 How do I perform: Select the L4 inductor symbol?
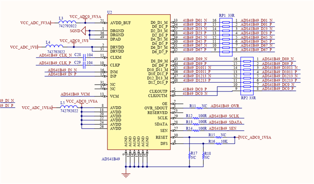[x=54, y=46]
